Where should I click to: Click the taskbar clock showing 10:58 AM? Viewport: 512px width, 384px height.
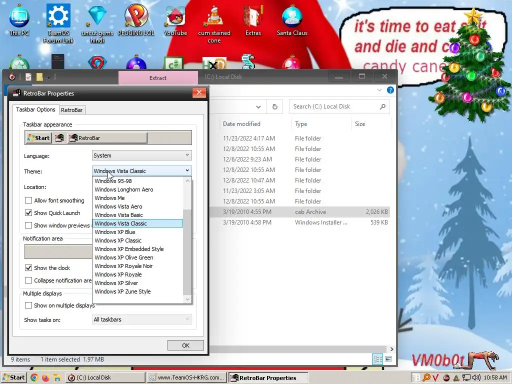495,377
